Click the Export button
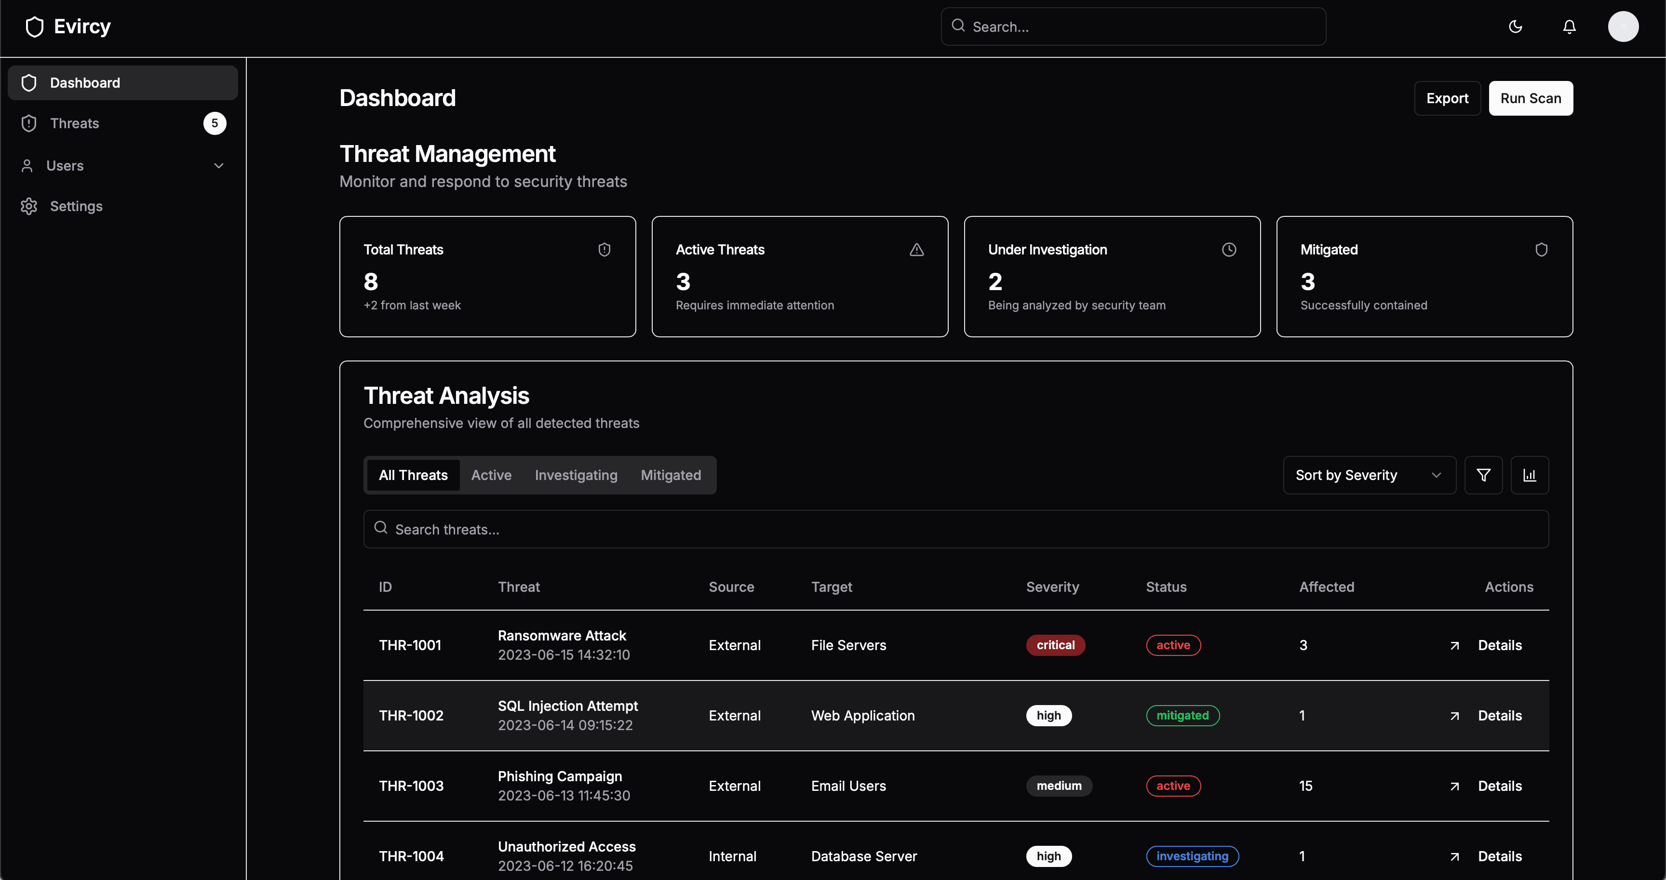The height and width of the screenshot is (880, 1666). tap(1448, 98)
